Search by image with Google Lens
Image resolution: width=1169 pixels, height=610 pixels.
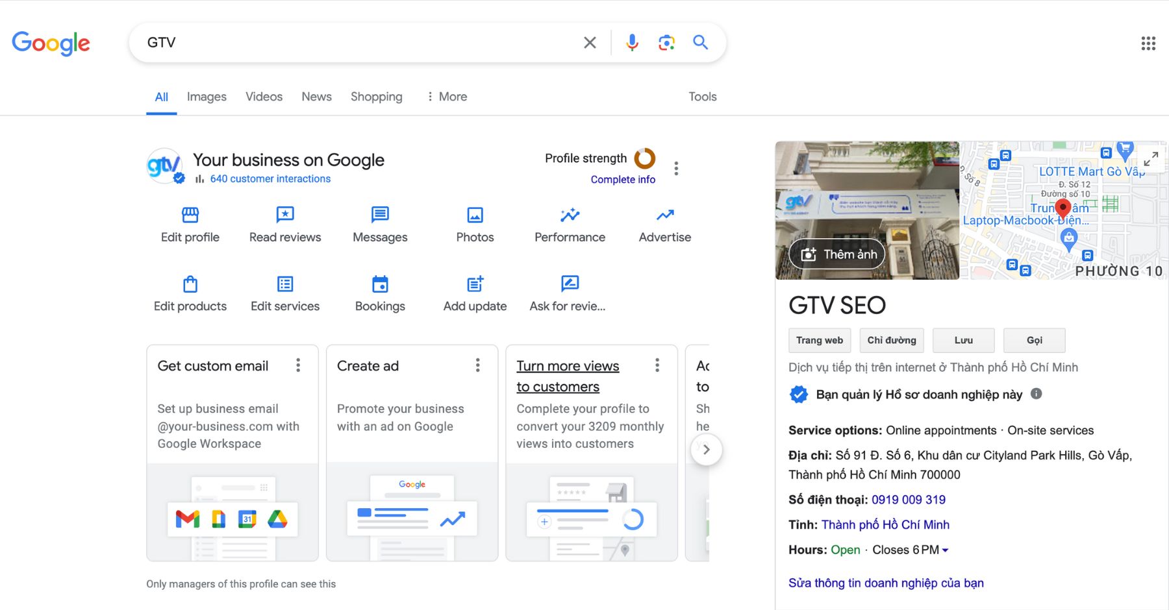point(665,42)
